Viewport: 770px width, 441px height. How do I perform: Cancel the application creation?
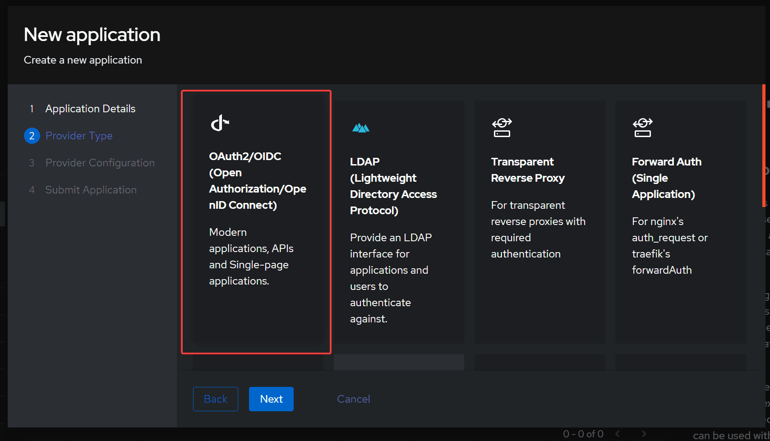353,399
